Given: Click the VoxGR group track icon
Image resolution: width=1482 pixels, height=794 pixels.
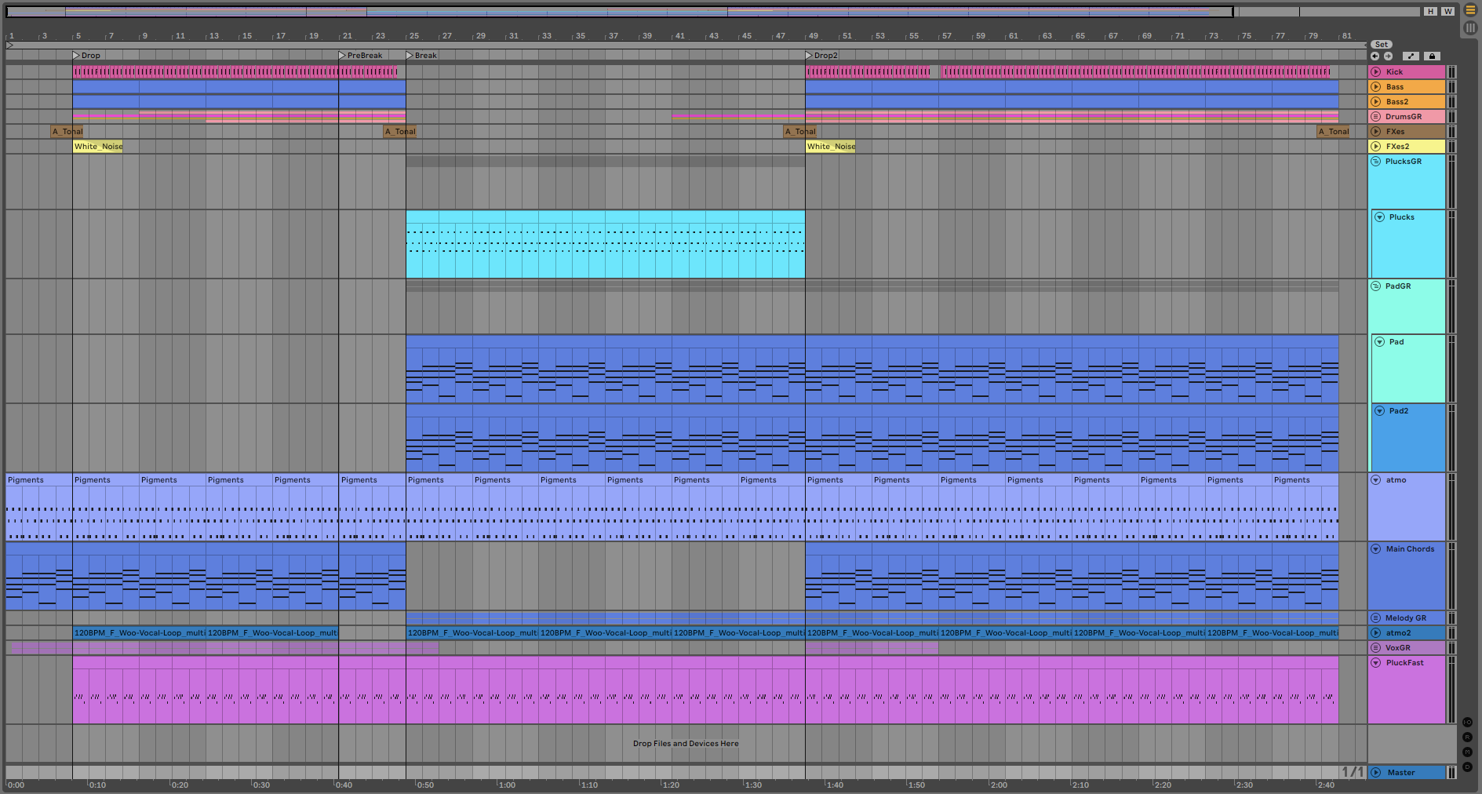Looking at the screenshot, I should tap(1376, 648).
